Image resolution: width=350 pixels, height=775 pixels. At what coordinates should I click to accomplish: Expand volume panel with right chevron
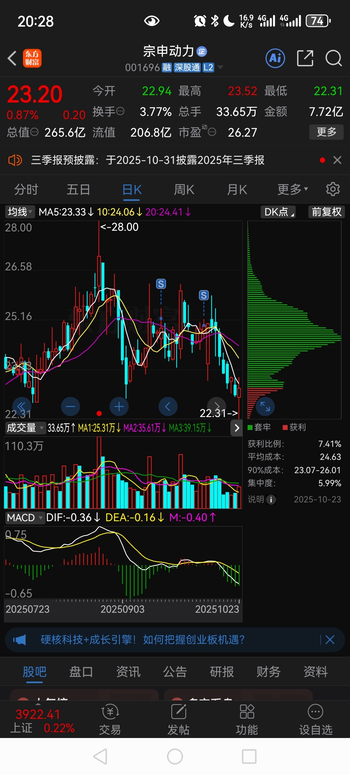tap(237, 428)
